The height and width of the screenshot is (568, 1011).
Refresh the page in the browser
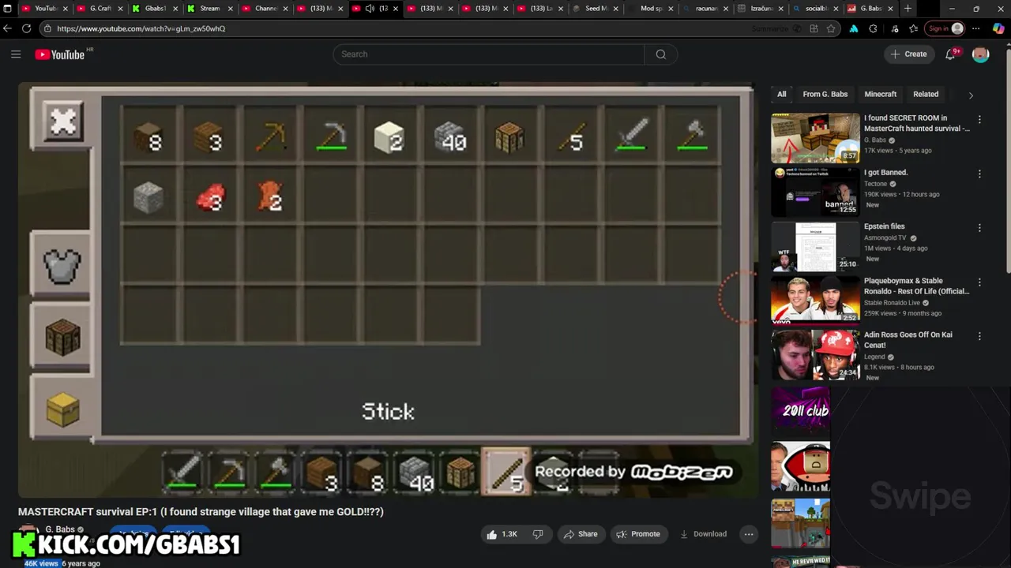click(26, 28)
